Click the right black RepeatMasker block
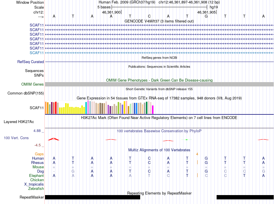Viewport: 274px width, 204px height. (245, 197)
